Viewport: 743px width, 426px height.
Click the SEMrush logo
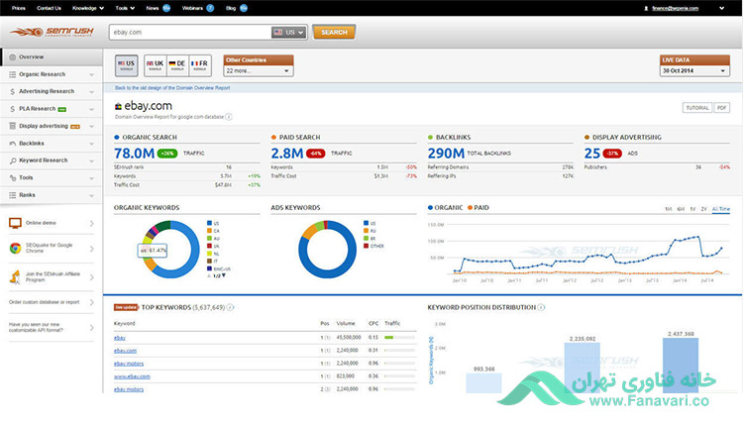pos(53,32)
